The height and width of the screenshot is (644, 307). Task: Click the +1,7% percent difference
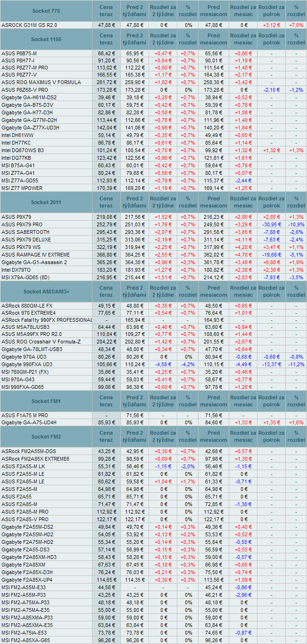pos(188,481)
